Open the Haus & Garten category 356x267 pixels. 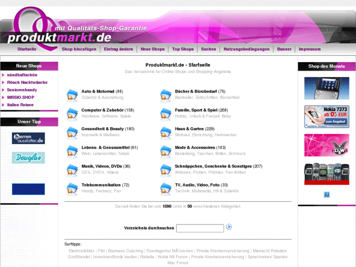coord(190,129)
